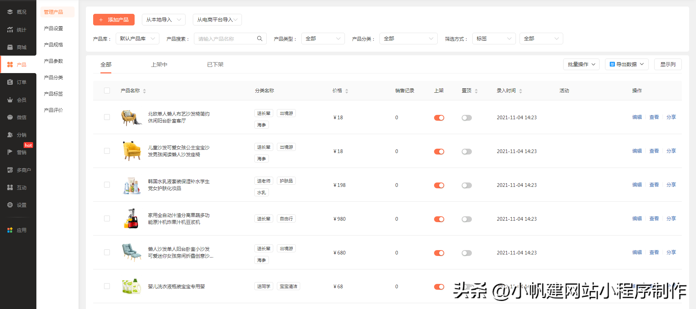696x309 pixels.
Task: Select the 订单 orders icon
Action: click(x=10, y=82)
